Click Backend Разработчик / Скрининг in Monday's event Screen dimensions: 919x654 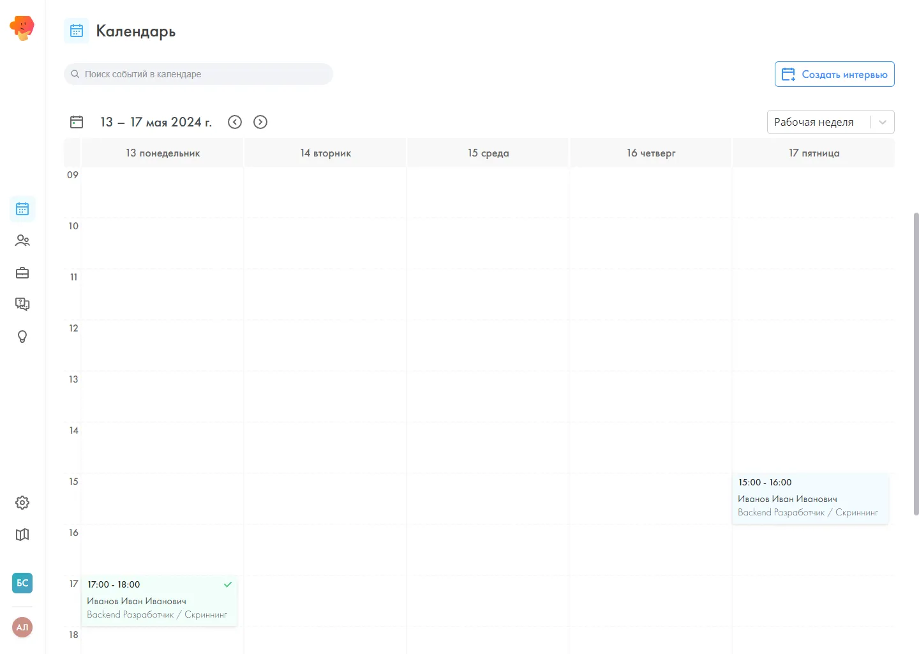[157, 614]
